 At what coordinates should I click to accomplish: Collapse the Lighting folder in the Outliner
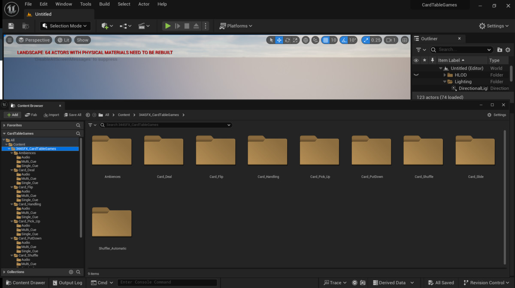tap(445, 82)
